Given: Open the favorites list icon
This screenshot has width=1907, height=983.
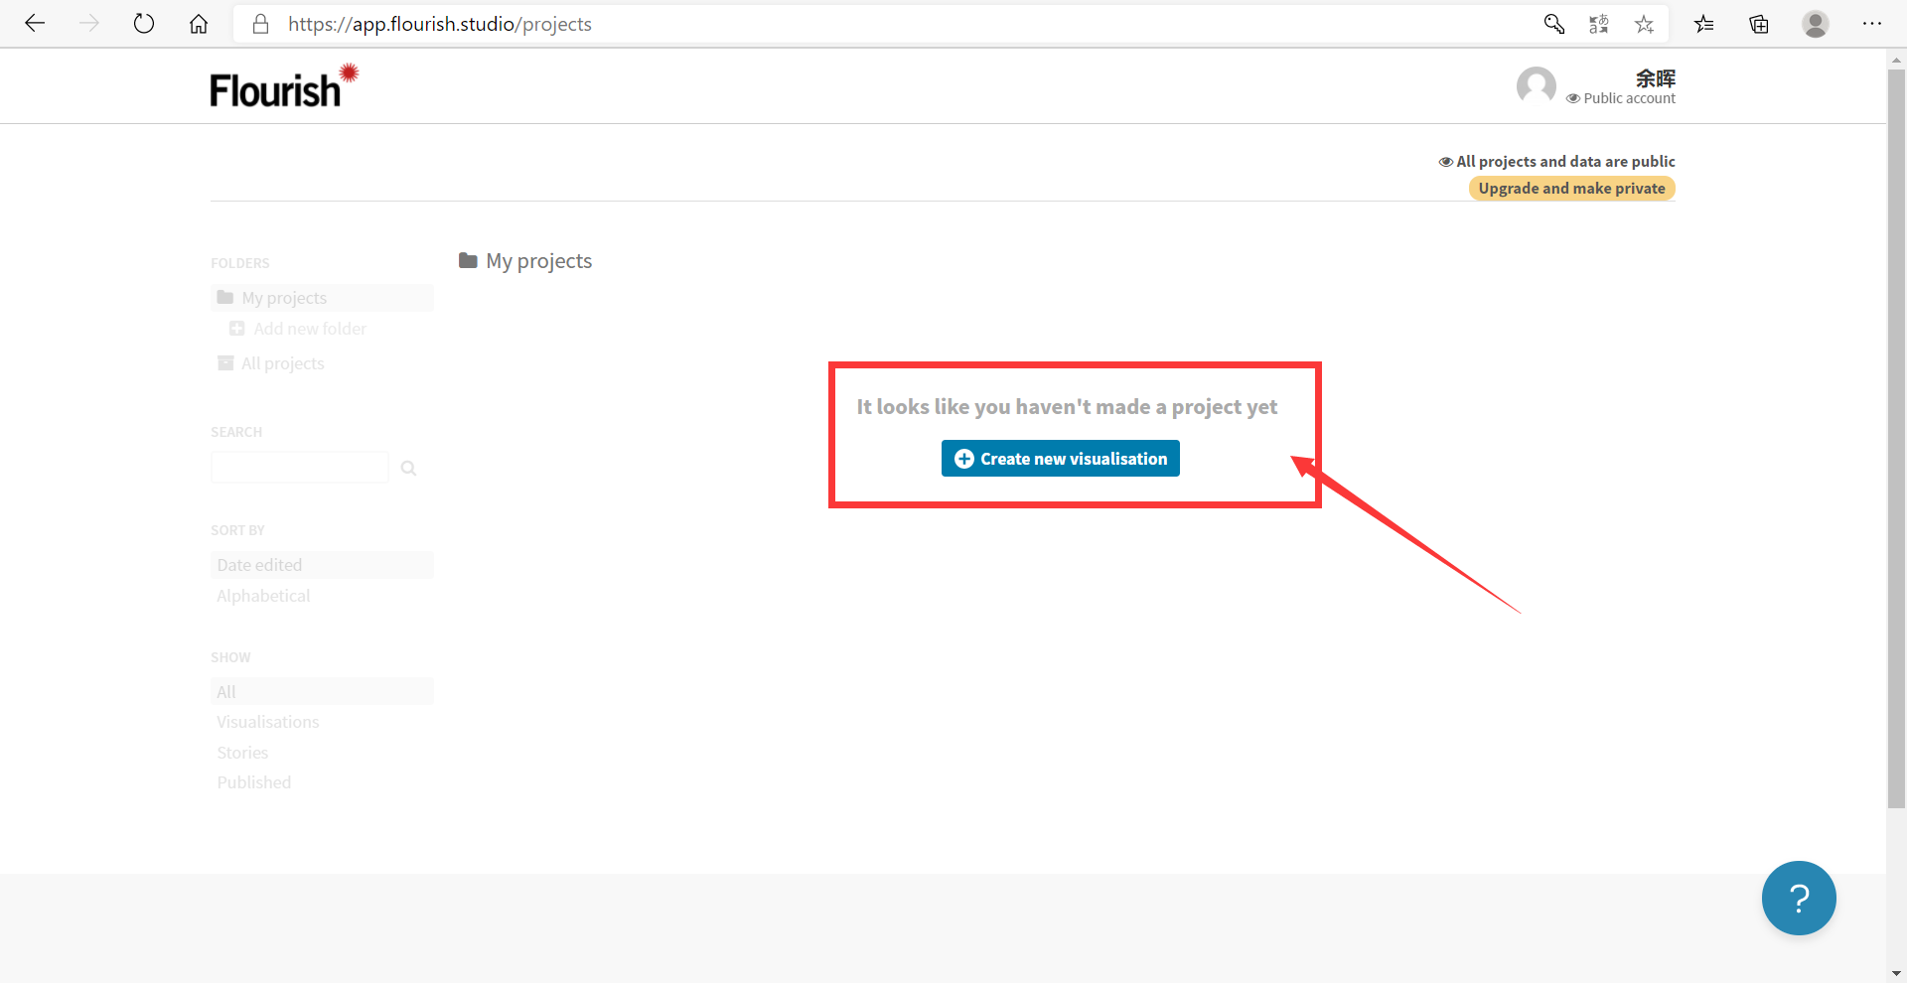Looking at the screenshot, I should pyautogui.click(x=1704, y=24).
